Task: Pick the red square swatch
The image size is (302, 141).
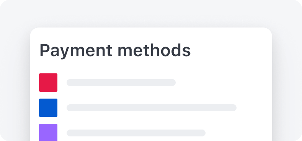Action: tap(48, 83)
